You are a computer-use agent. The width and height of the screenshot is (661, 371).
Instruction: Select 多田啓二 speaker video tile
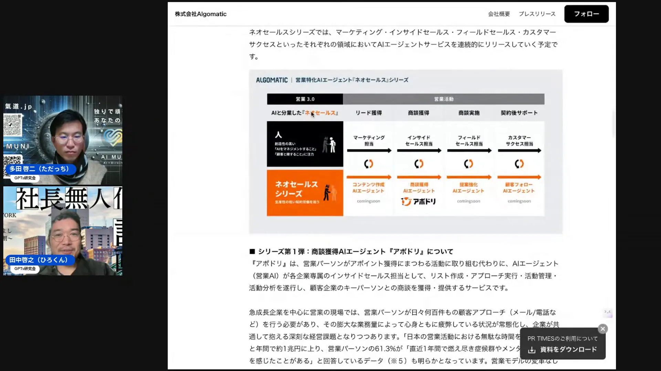(x=63, y=140)
